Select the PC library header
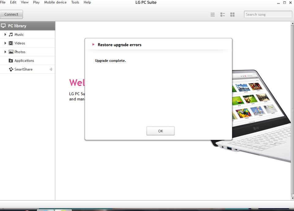This screenshot has height=211, width=294. (x=28, y=26)
